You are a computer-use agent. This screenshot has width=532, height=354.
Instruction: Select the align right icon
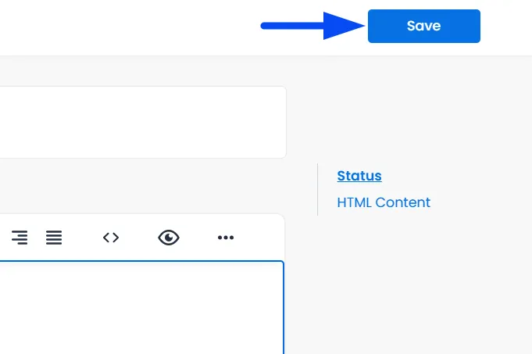(20, 238)
